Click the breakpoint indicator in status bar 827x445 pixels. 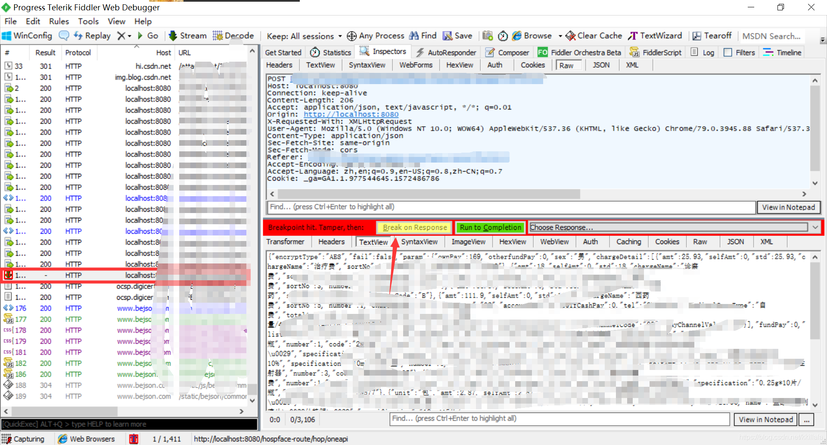[134, 439]
